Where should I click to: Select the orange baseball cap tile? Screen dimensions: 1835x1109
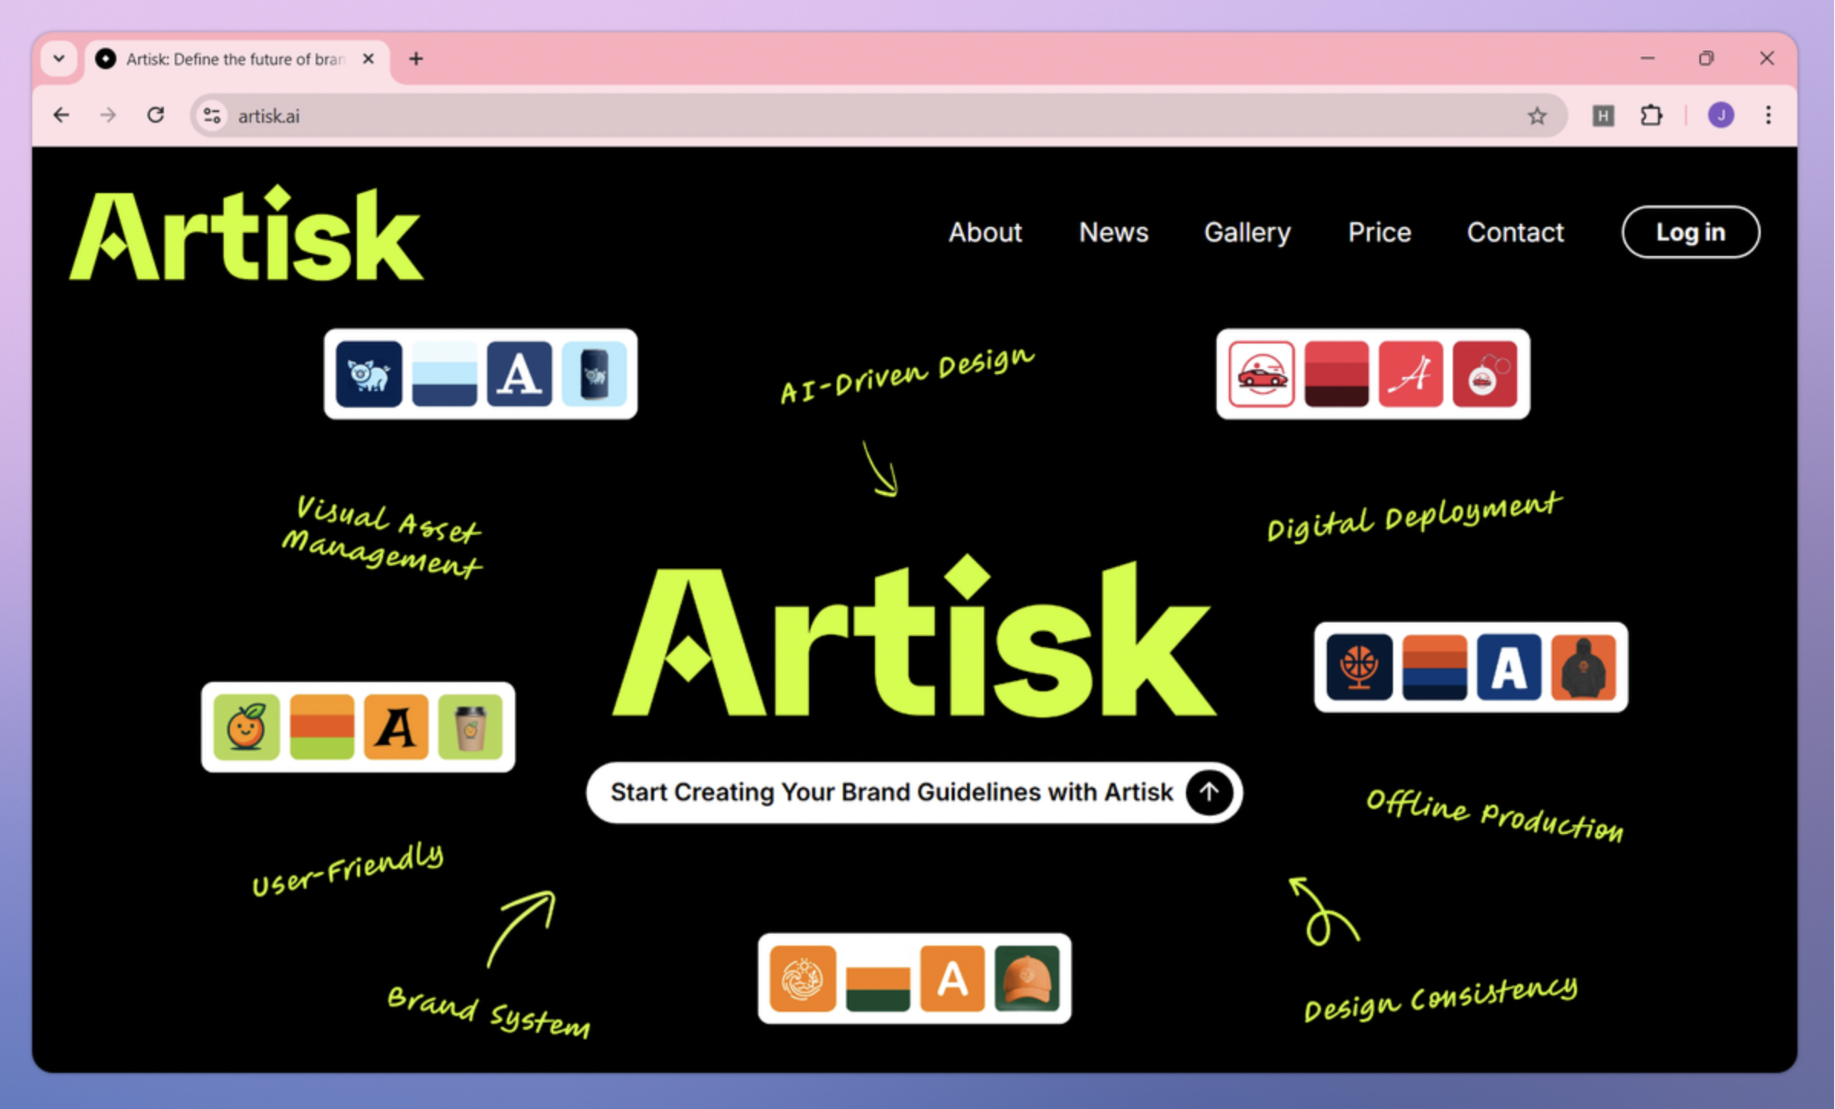[1027, 979]
